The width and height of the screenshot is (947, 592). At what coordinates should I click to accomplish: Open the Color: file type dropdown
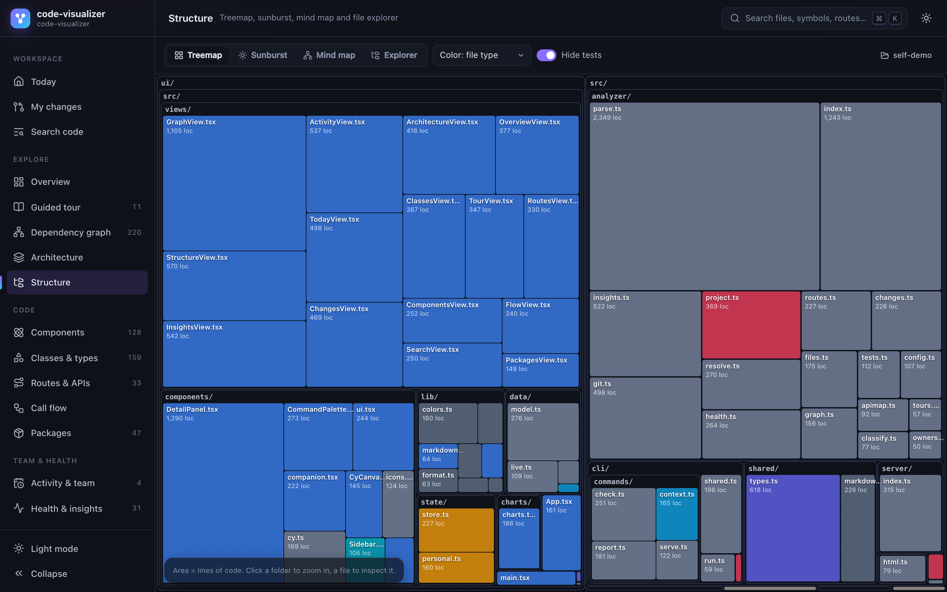tap(482, 55)
